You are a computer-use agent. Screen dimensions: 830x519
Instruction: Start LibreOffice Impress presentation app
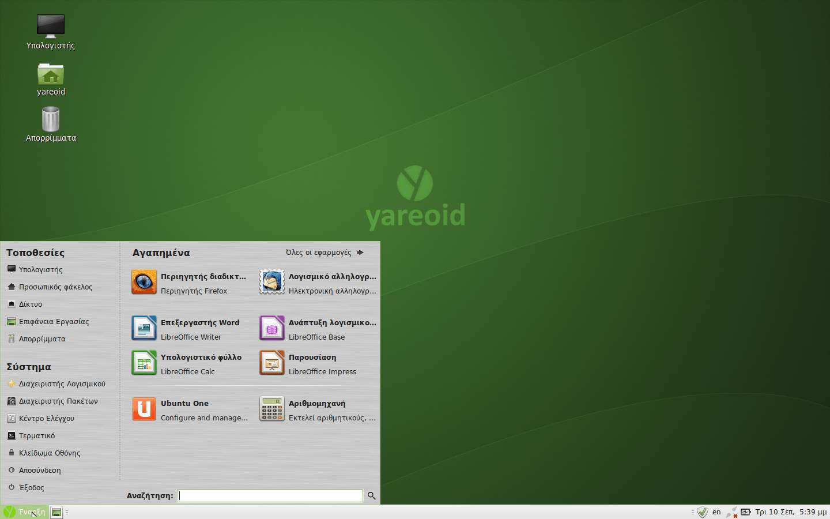(272, 363)
